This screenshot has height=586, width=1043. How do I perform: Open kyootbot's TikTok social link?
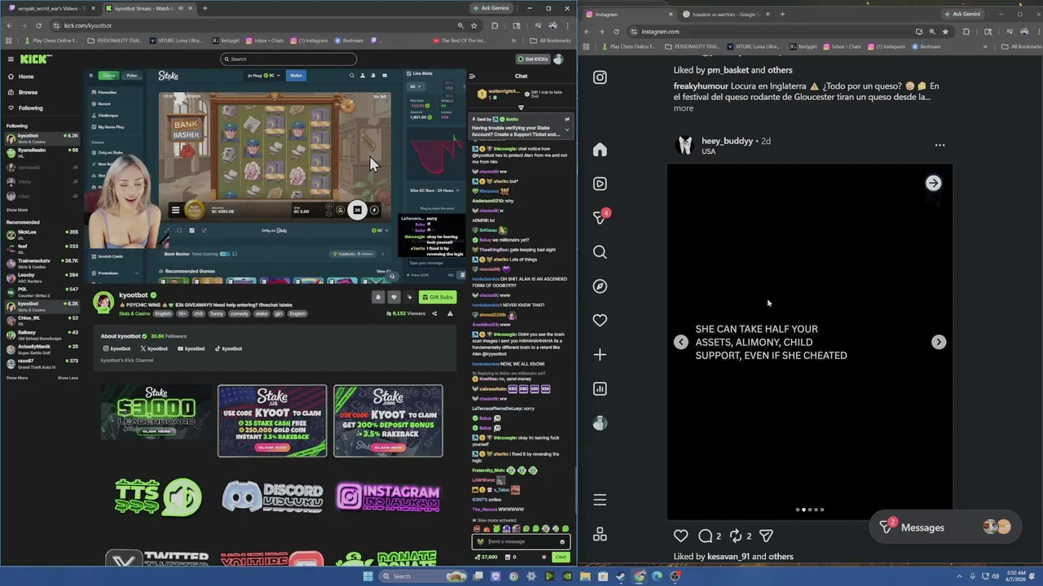tap(228, 348)
